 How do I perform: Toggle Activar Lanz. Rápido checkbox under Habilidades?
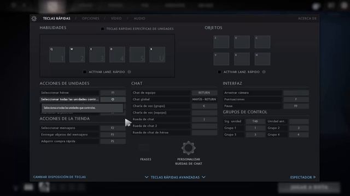pyautogui.click(x=85, y=72)
